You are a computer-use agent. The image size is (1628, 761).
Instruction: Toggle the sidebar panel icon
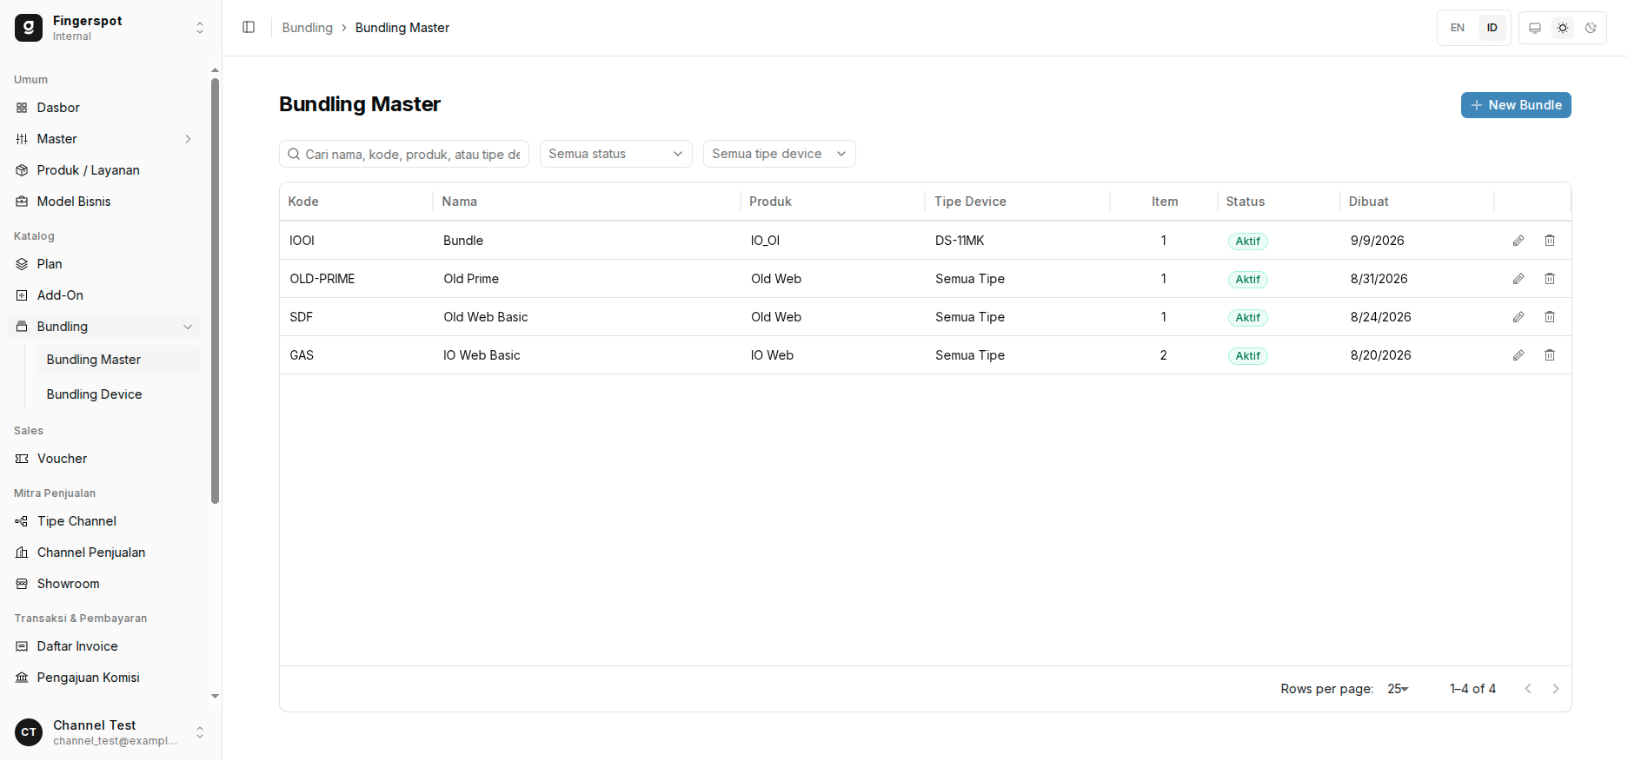249,28
